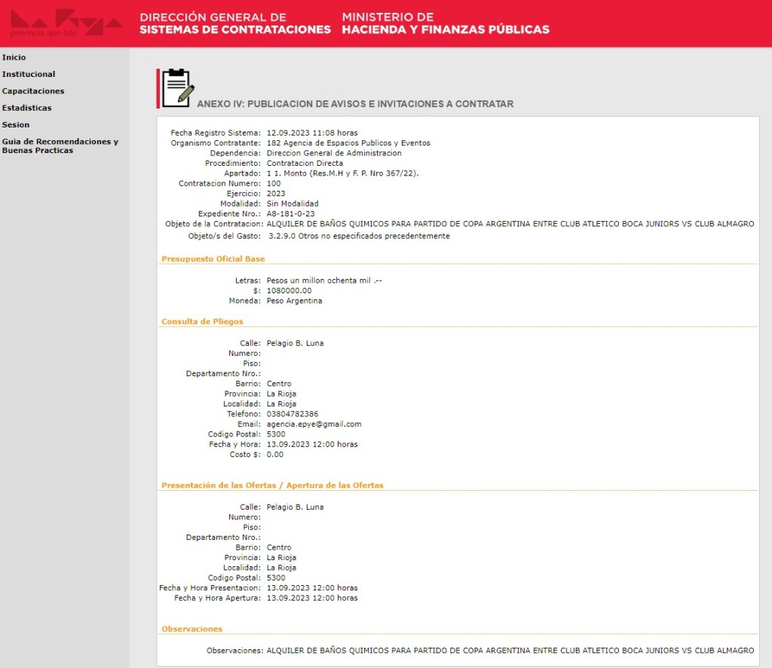
Task: Click the Presentación de las Ofertas heading
Action: click(272, 486)
